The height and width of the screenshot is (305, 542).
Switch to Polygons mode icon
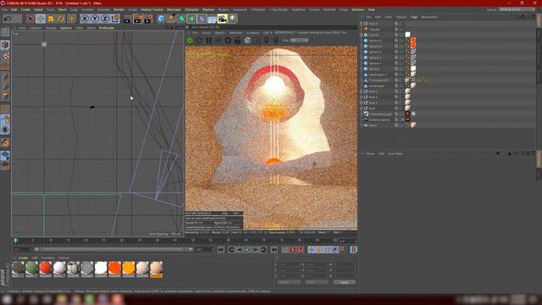coord(5,97)
